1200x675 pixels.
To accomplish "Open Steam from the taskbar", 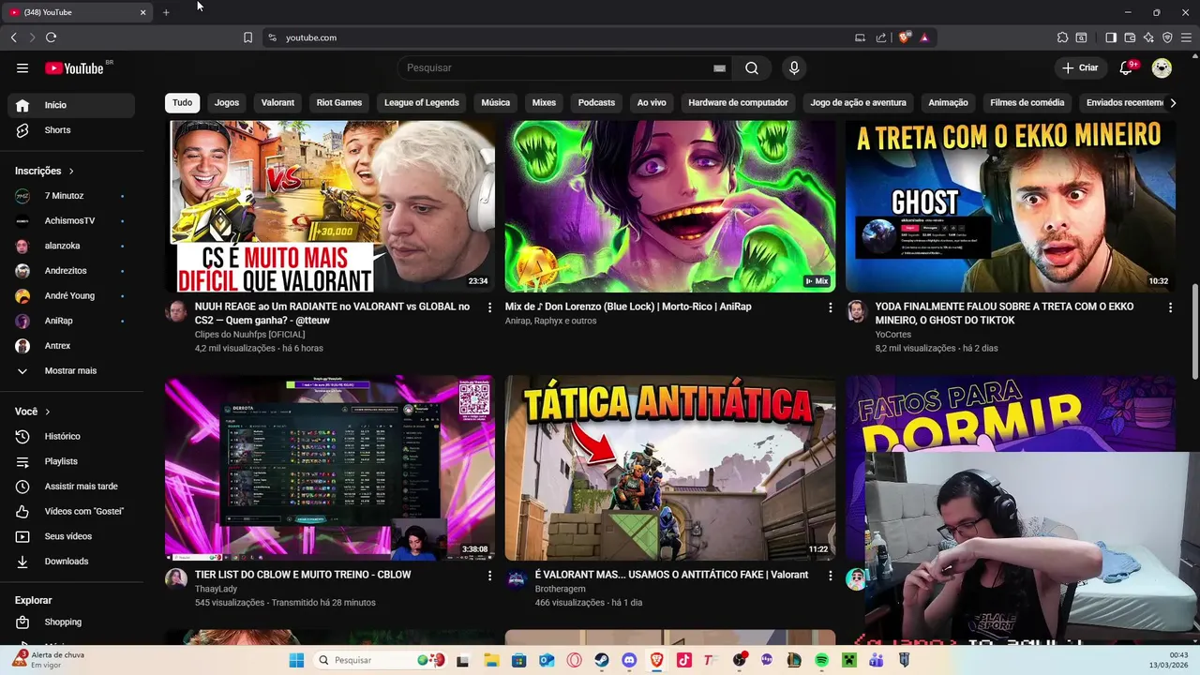I will (602, 660).
